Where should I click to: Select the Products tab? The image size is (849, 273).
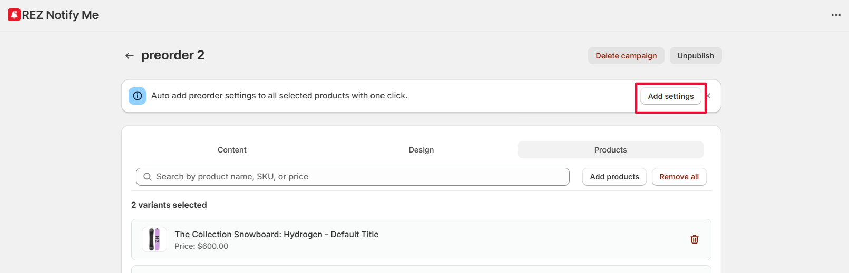pos(610,150)
